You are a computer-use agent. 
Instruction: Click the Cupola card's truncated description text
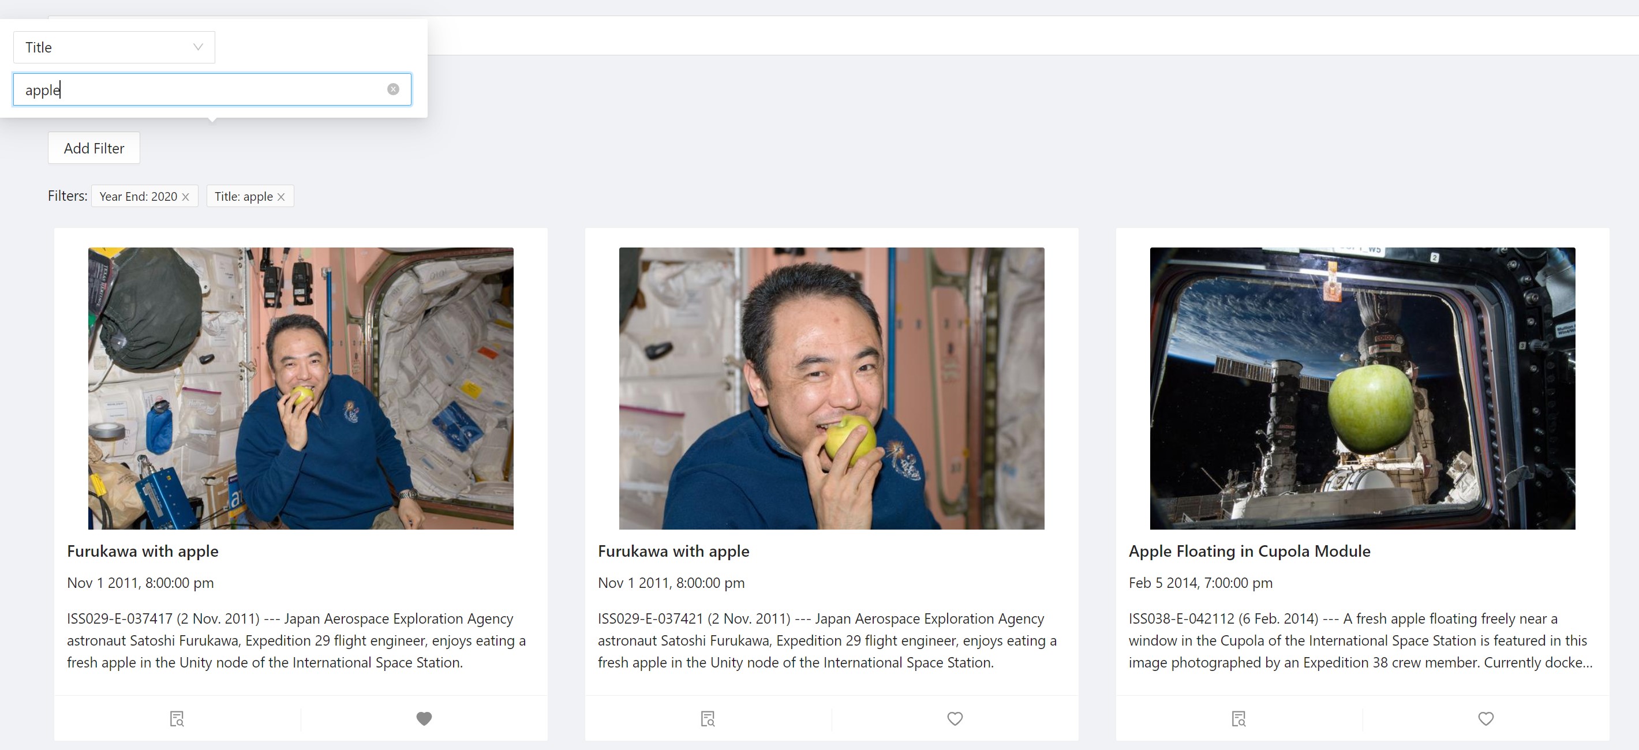tap(1360, 640)
